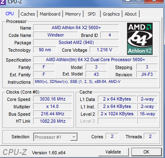The image size is (165, 158).
Task: Click the processor Name field
Action: point(76,27)
